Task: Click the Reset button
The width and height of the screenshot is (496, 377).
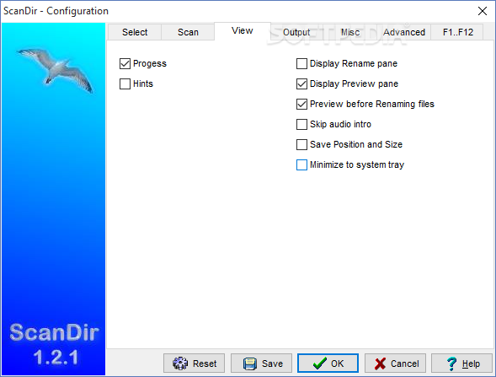Action: 195,363
